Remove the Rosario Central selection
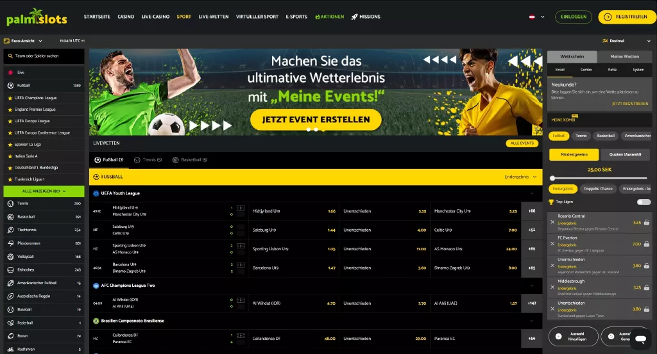Image resolution: width=657 pixels, height=354 pixels. point(552,222)
